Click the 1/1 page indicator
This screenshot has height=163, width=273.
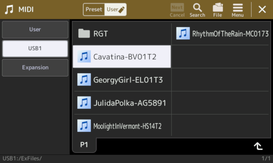[266, 158]
